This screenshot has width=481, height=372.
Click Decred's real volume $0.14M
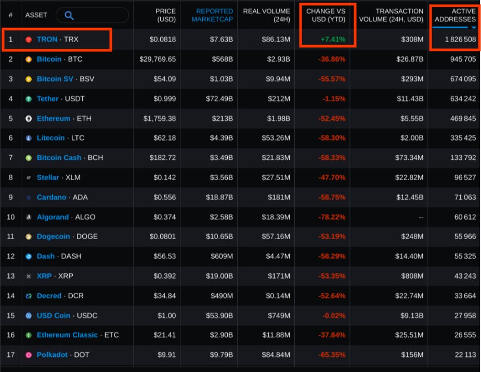(278, 296)
